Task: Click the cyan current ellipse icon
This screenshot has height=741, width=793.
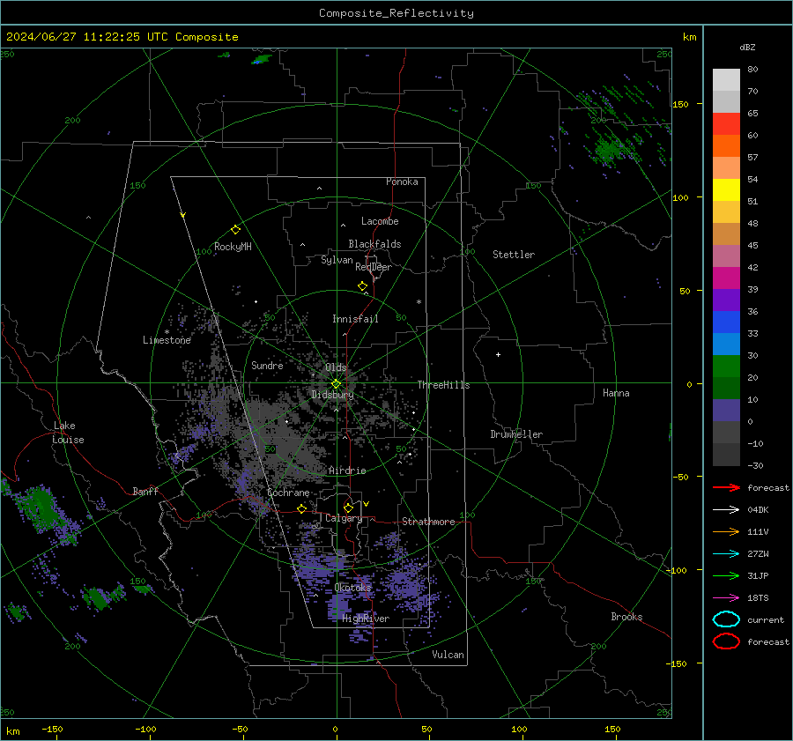Action: click(726, 619)
